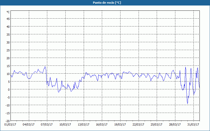
Task: Select the 45 value on the y-axis
Action: (x=8, y=19)
